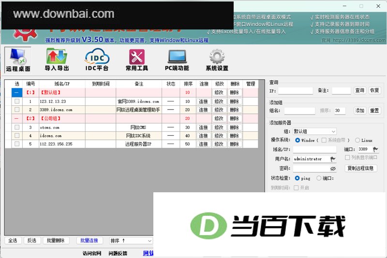Click the 访问官网 link

click(92, 253)
